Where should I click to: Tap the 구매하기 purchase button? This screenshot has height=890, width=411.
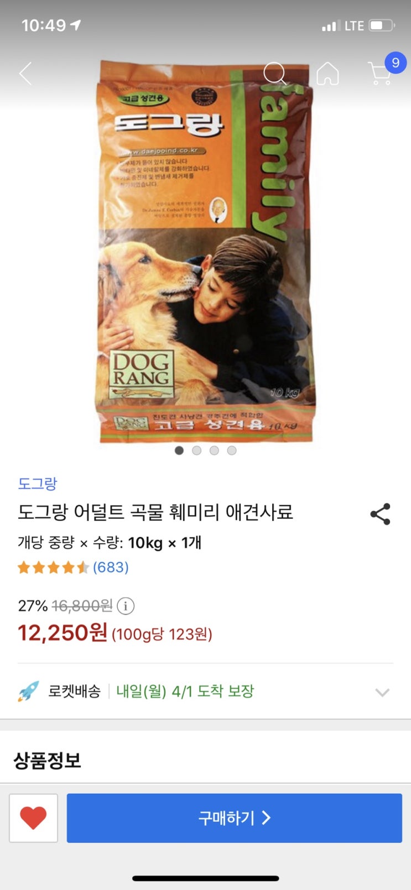click(235, 818)
